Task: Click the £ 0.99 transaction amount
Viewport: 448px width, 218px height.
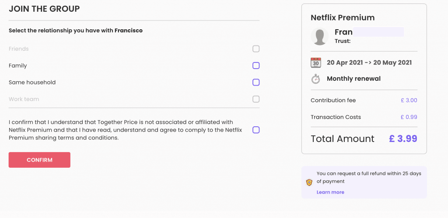Action: [409, 117]
